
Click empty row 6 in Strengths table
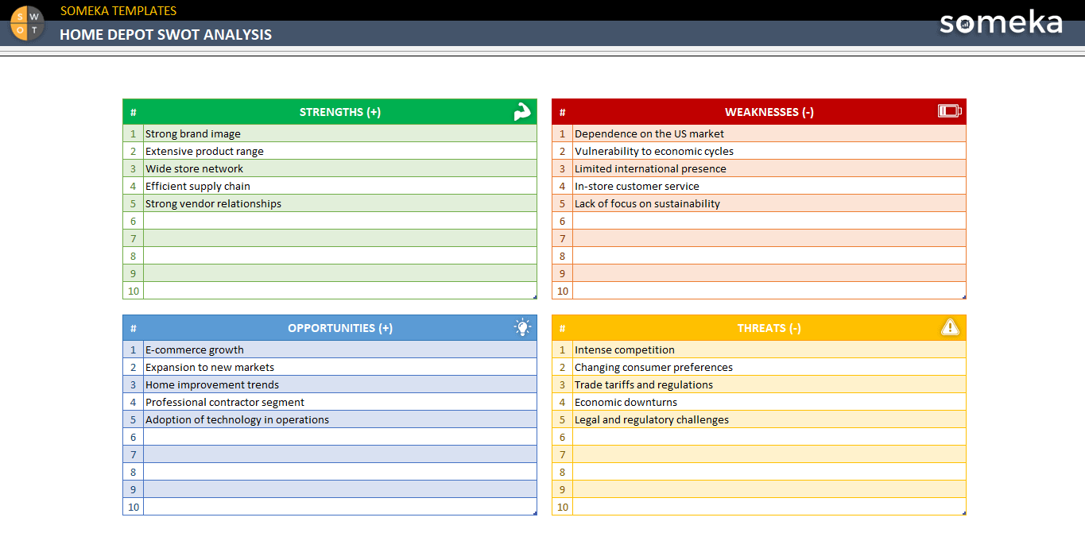[340, 221]
